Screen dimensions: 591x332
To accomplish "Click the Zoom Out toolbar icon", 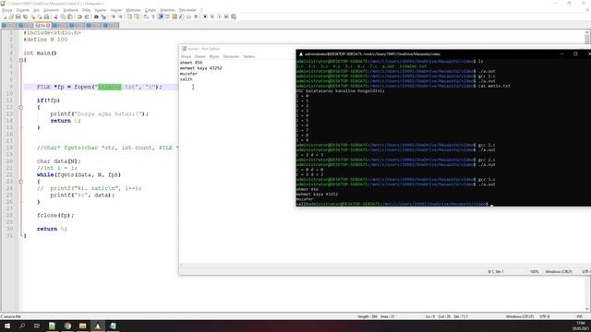I will (121, 17).
